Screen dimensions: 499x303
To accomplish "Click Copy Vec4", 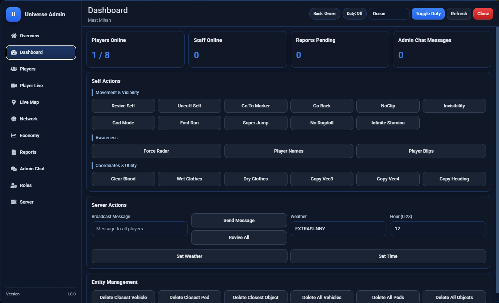I will click(388, 179).
